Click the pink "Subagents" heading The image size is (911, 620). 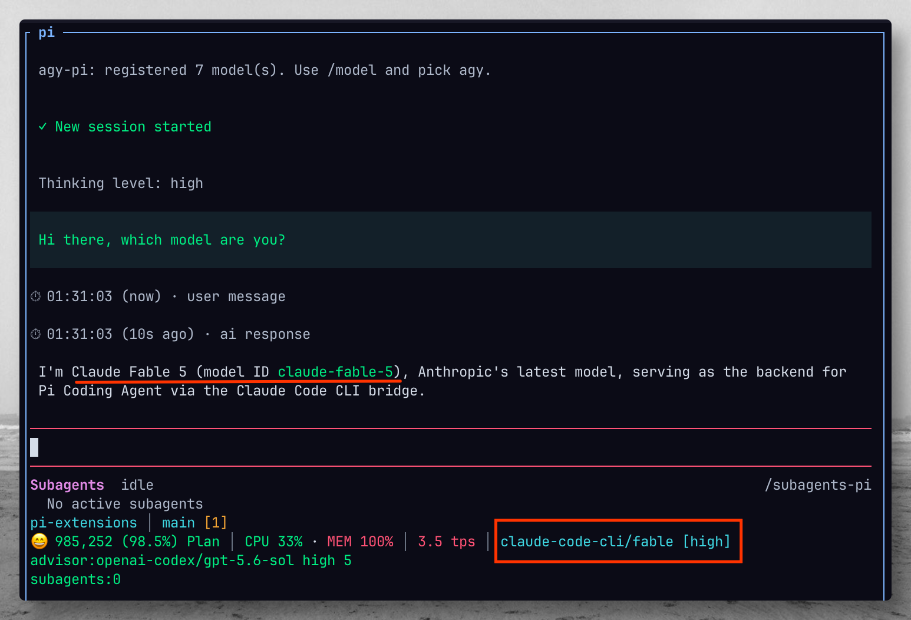coord(67,485)
